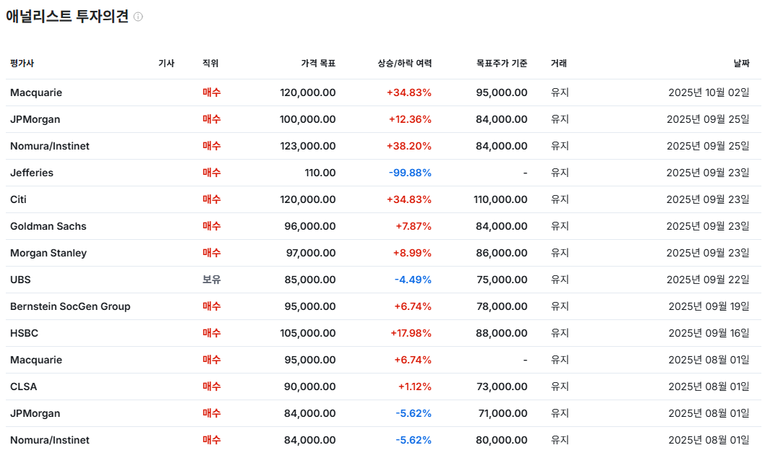Screen dimensions: 765x453
Task: Click the +7.87% value for Goldman Sachs
Action: tap(414, 226)
